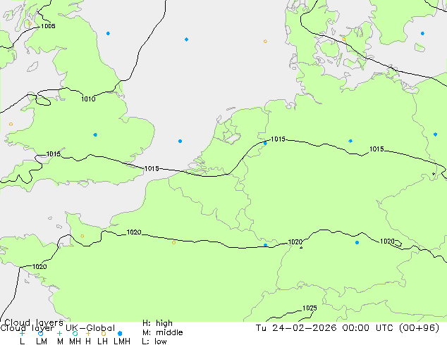Click the 1010 isobar label over northern England

point(88,99)
